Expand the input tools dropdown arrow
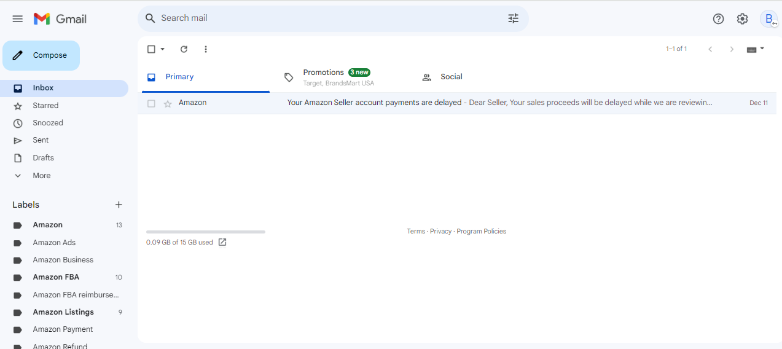Viewport: 782px width, 349px height. tap(762, 48)
